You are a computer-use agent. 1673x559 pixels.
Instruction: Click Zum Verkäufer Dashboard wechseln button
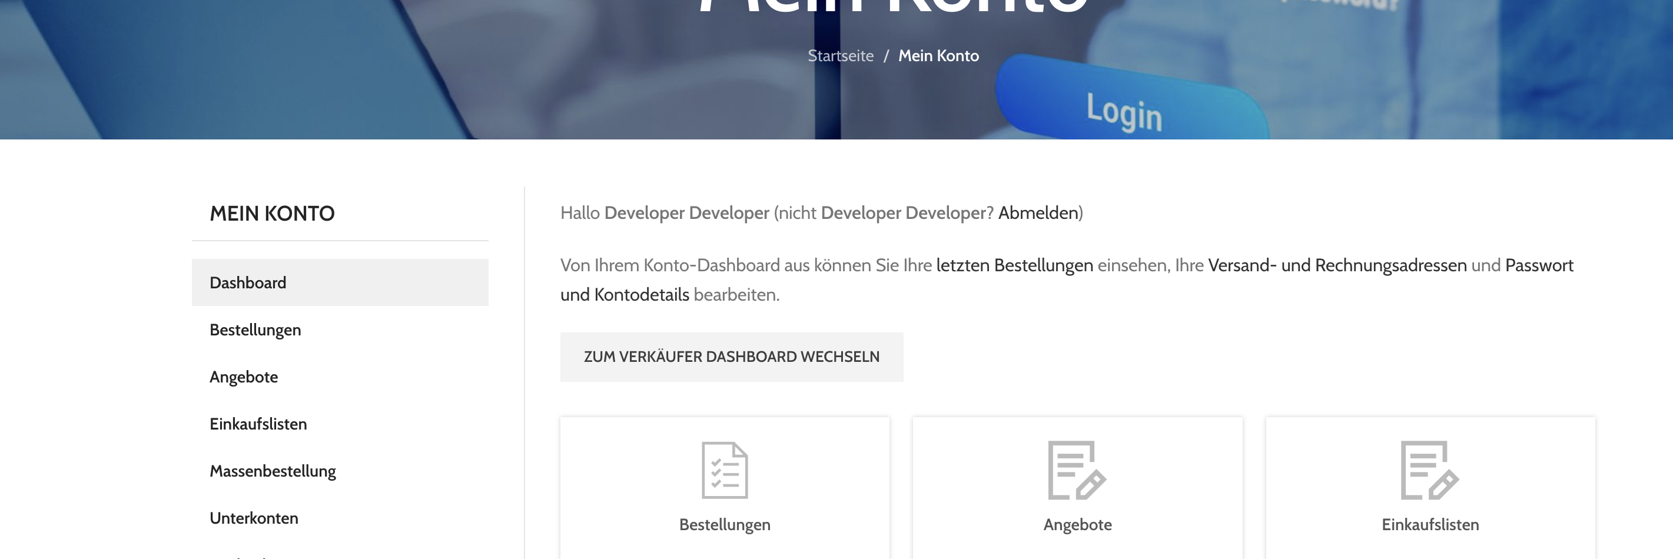[x=731, y=357]
